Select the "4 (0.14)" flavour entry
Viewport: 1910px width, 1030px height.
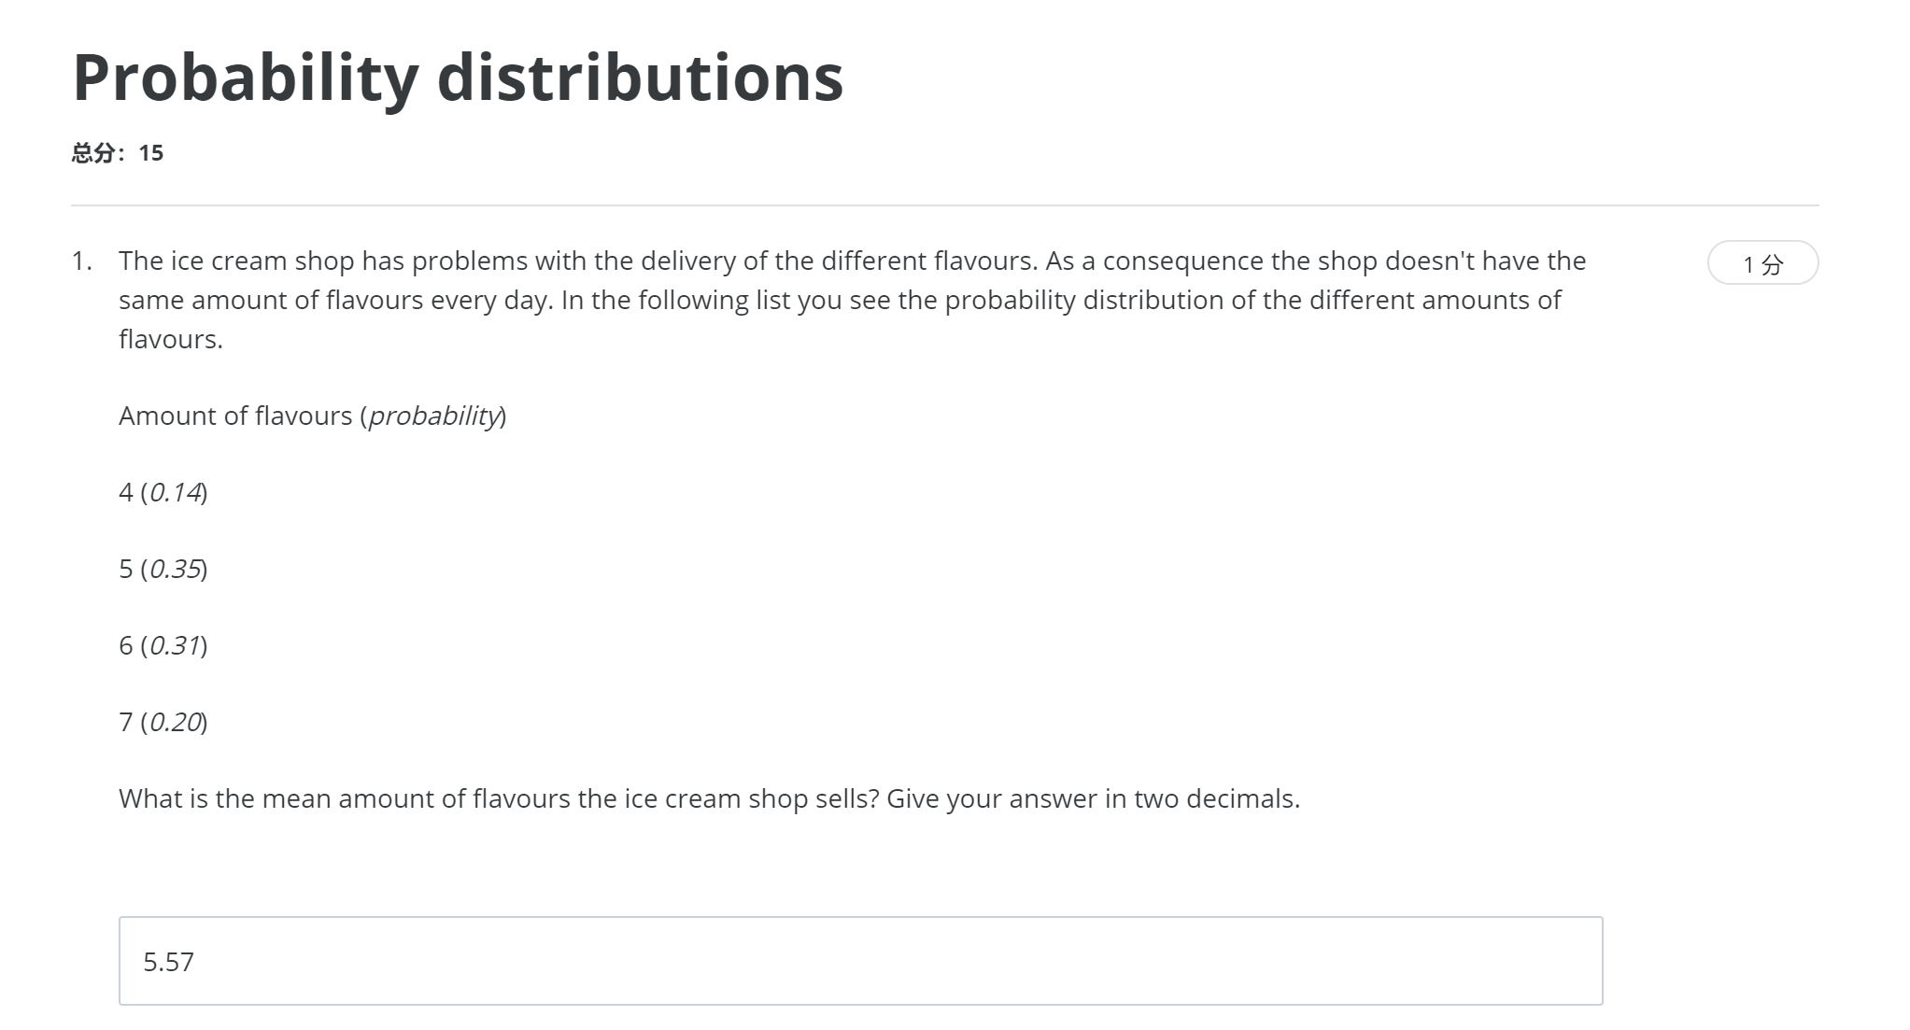(x=163, y=492)
